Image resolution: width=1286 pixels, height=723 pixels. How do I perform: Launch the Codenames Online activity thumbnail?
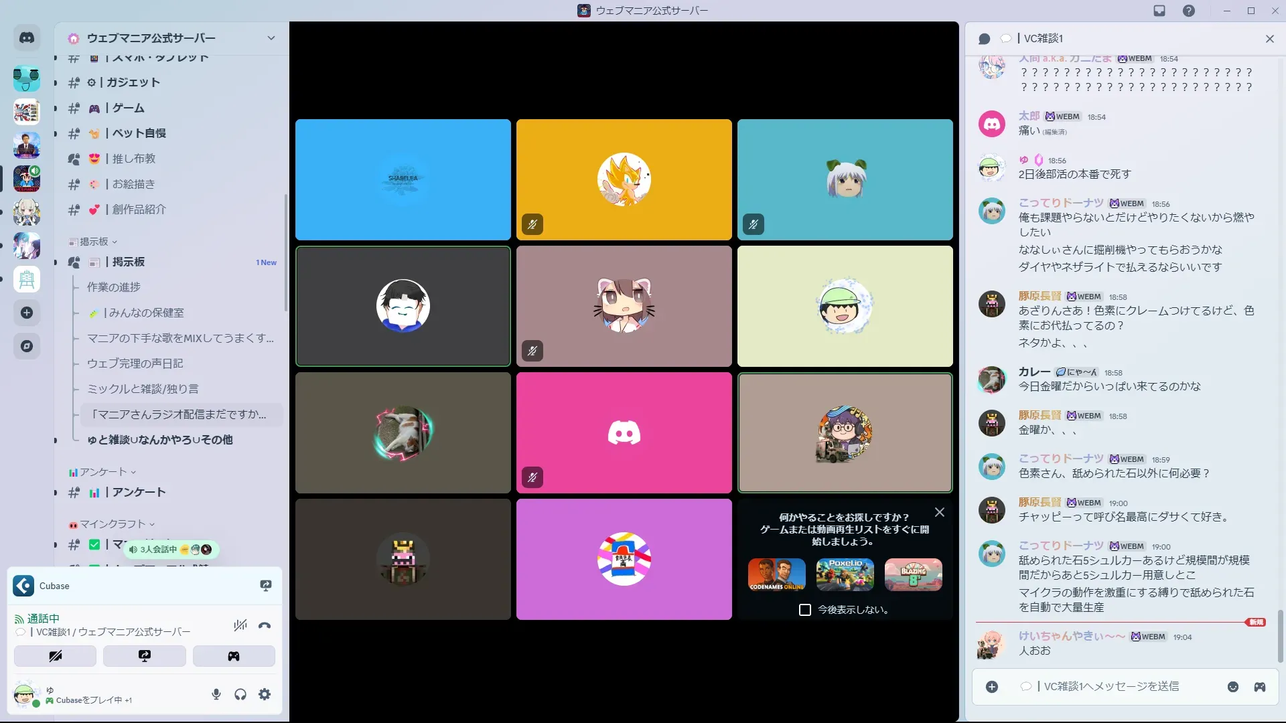tap(776, 574)
